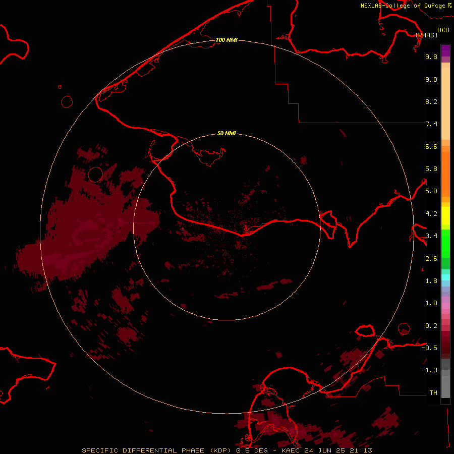Click the 100 NMI range ring label
Screen dimensions: 454x454
pos(226,40)
